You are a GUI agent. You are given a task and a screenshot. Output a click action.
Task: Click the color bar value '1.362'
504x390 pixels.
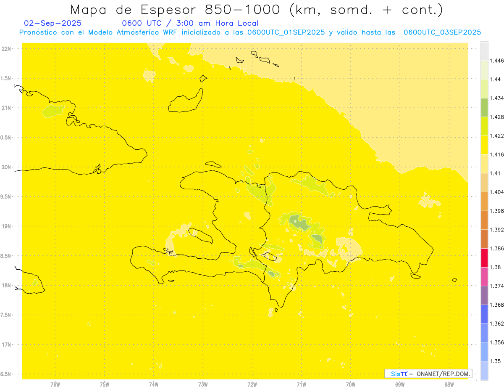pyautogui.click(x=497, y=324)
